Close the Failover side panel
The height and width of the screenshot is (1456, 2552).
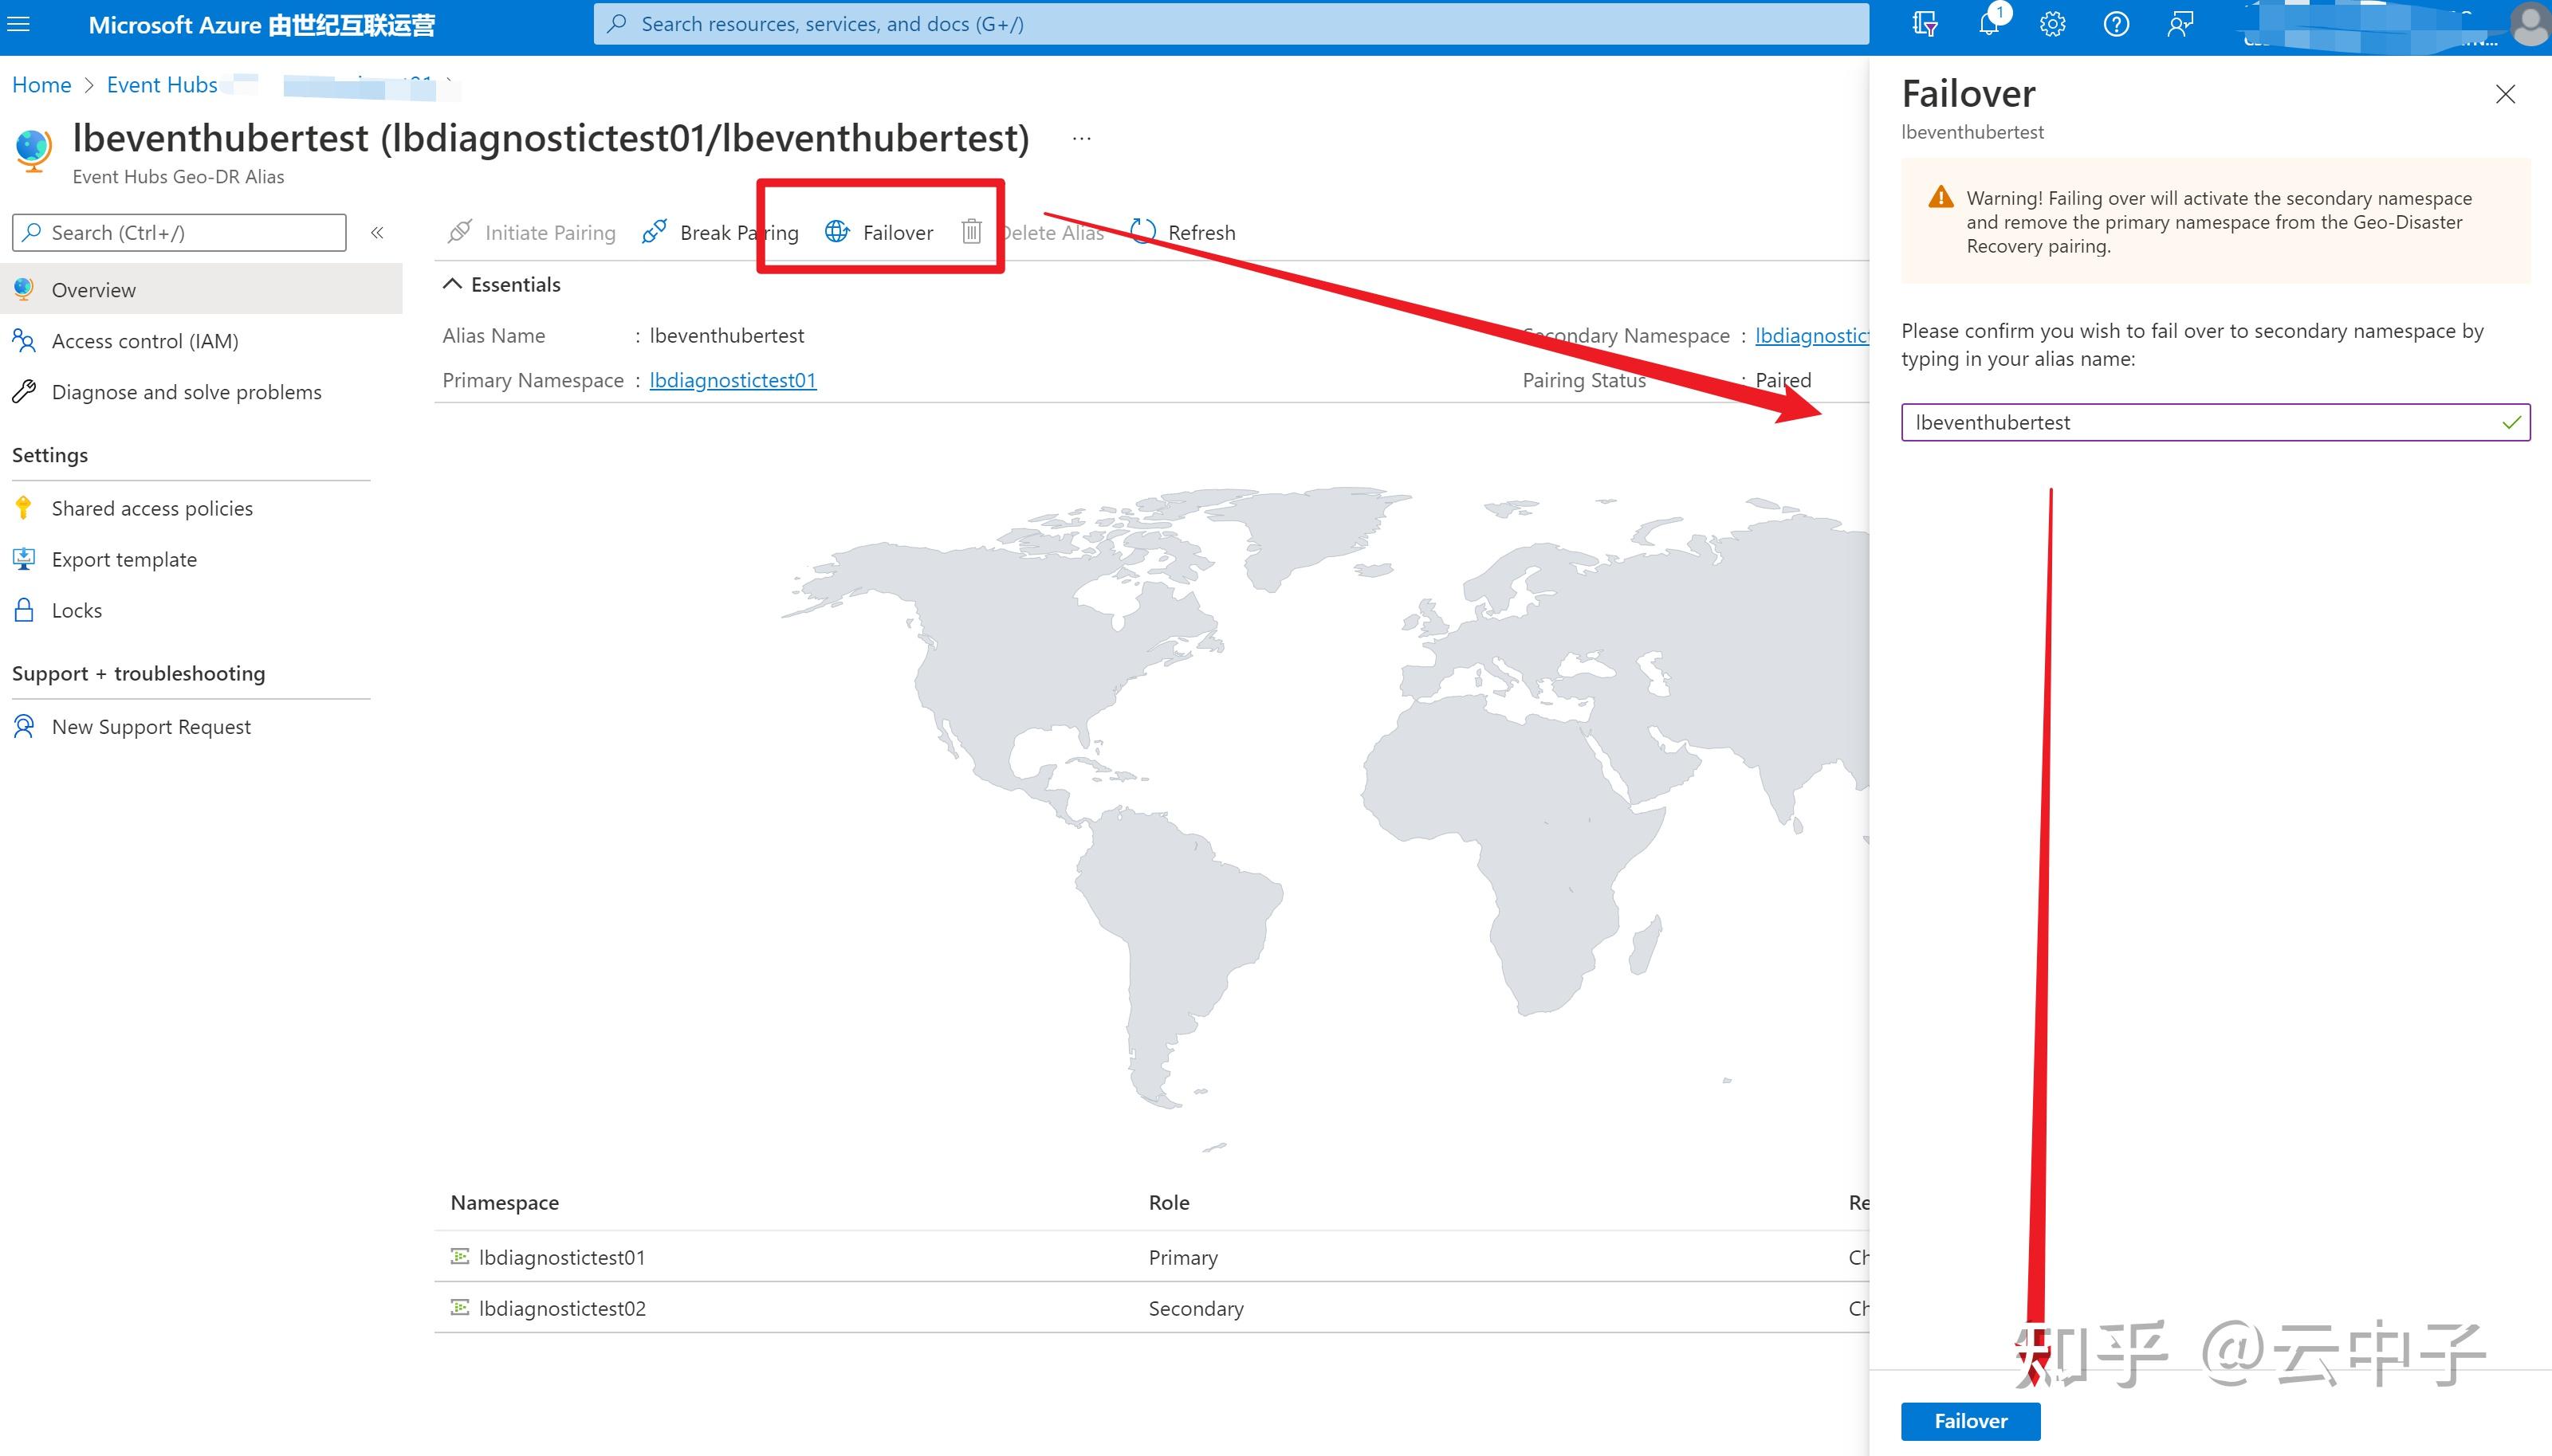point(2505,94)
